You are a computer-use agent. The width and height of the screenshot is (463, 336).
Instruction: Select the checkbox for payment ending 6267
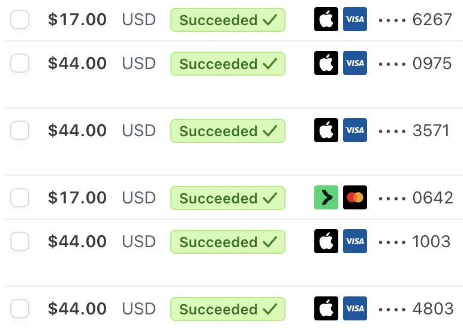pos(20,20)
